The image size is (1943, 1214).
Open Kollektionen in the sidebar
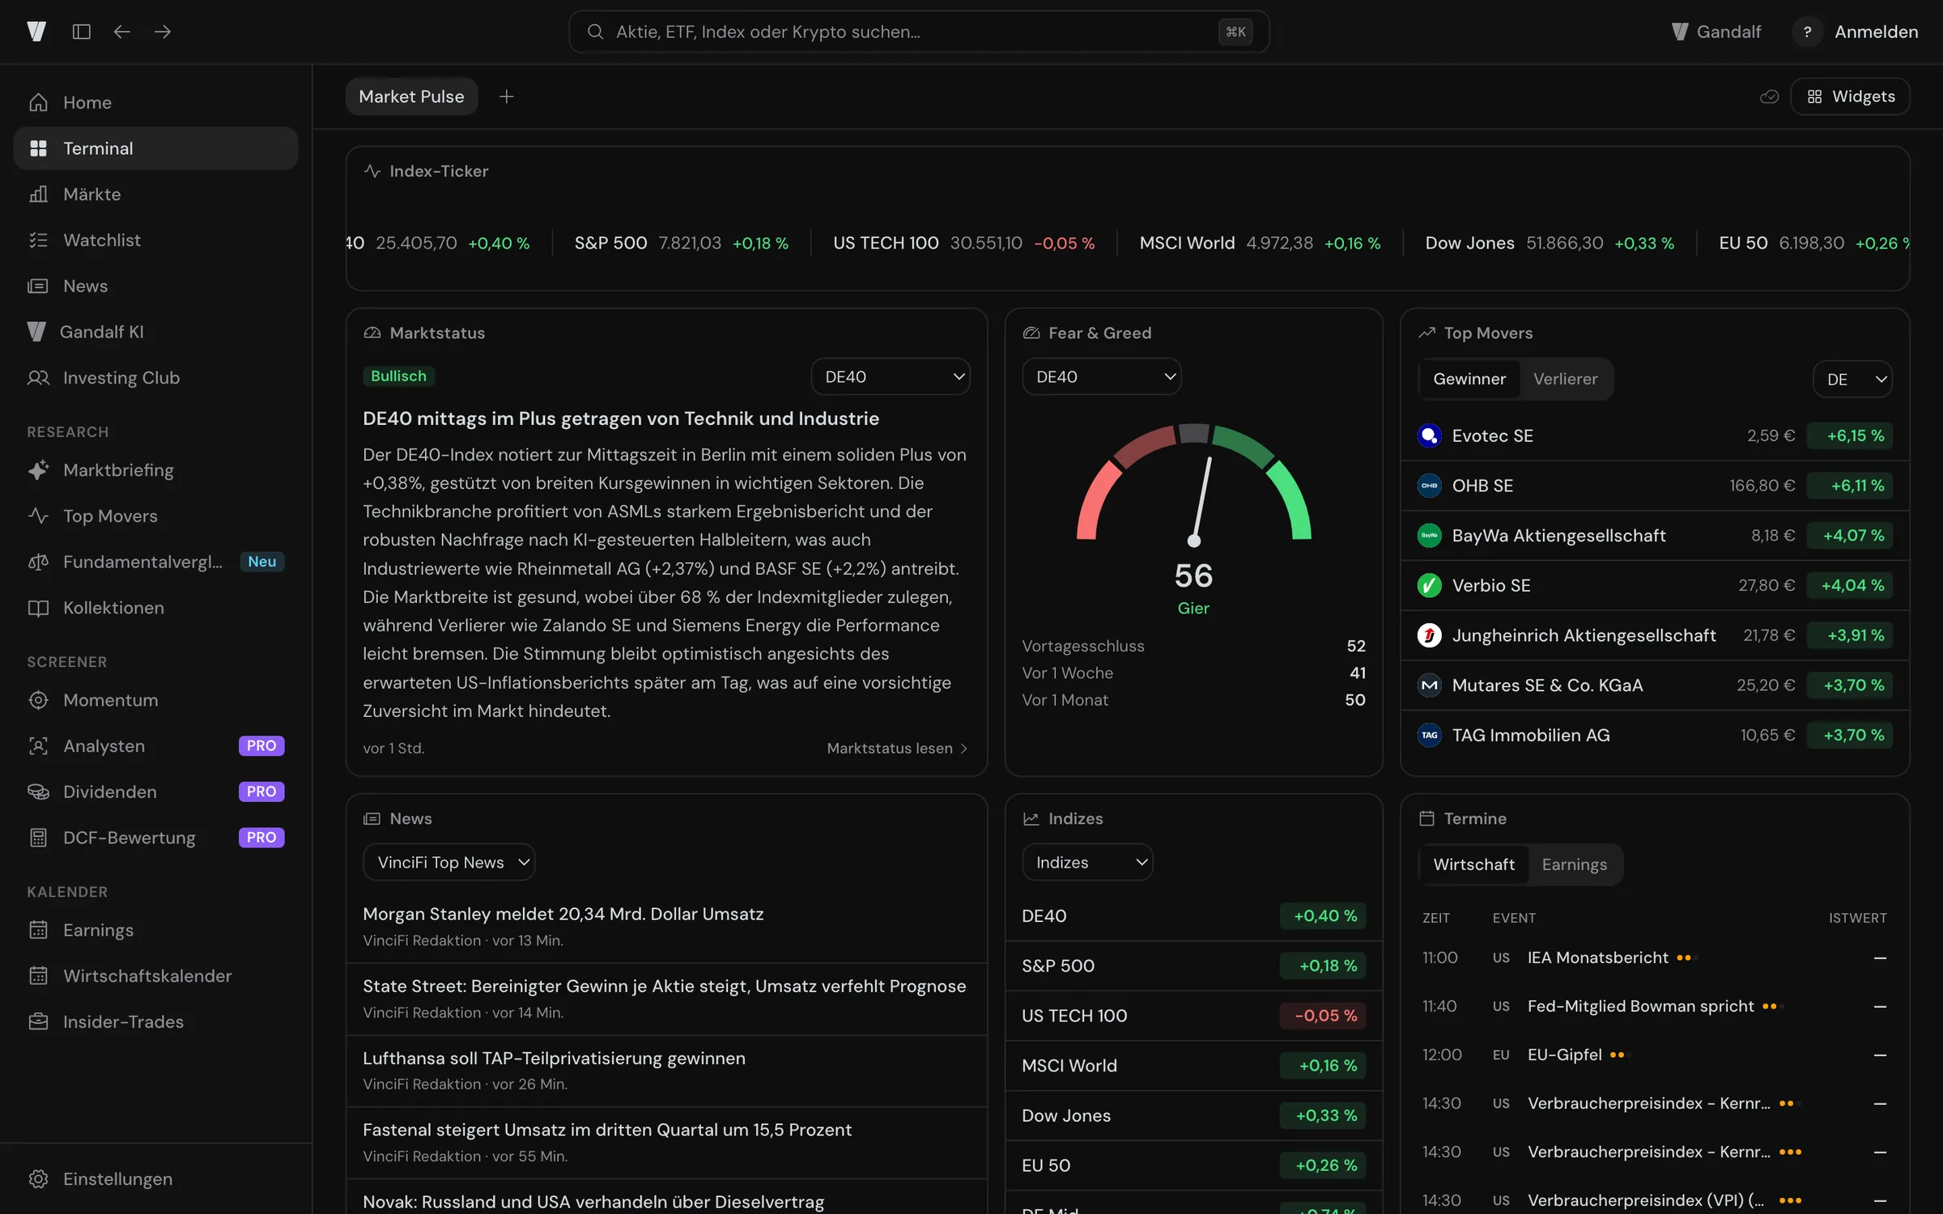(155, 608)
